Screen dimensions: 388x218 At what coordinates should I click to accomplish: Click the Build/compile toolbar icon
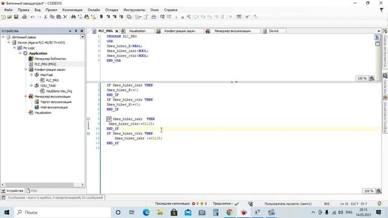pyautogui.click(x=153, y=17)
